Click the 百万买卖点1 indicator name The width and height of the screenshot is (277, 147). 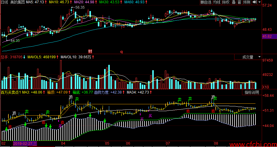click(11, 92)
